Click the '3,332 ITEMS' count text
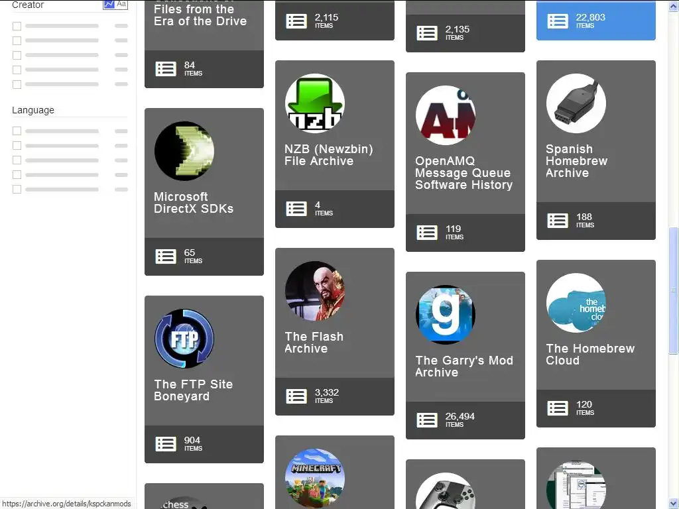The image size is (679, 509). [326, 396]
